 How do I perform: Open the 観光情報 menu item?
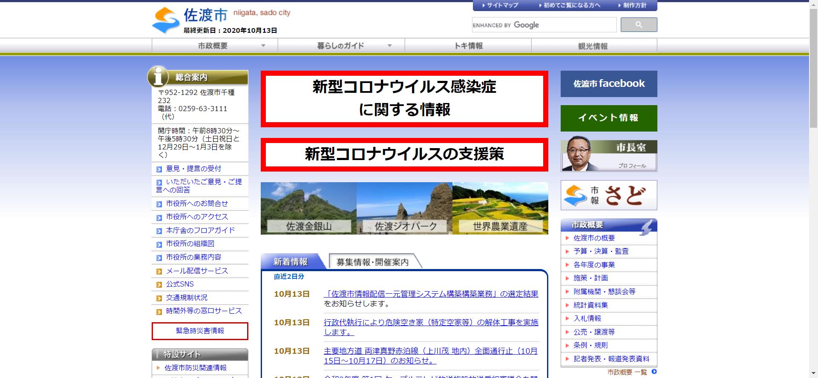click(594, 46)
